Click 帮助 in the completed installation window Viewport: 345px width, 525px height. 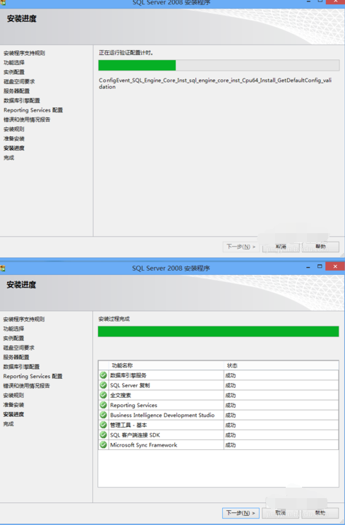tap(320, 513)
